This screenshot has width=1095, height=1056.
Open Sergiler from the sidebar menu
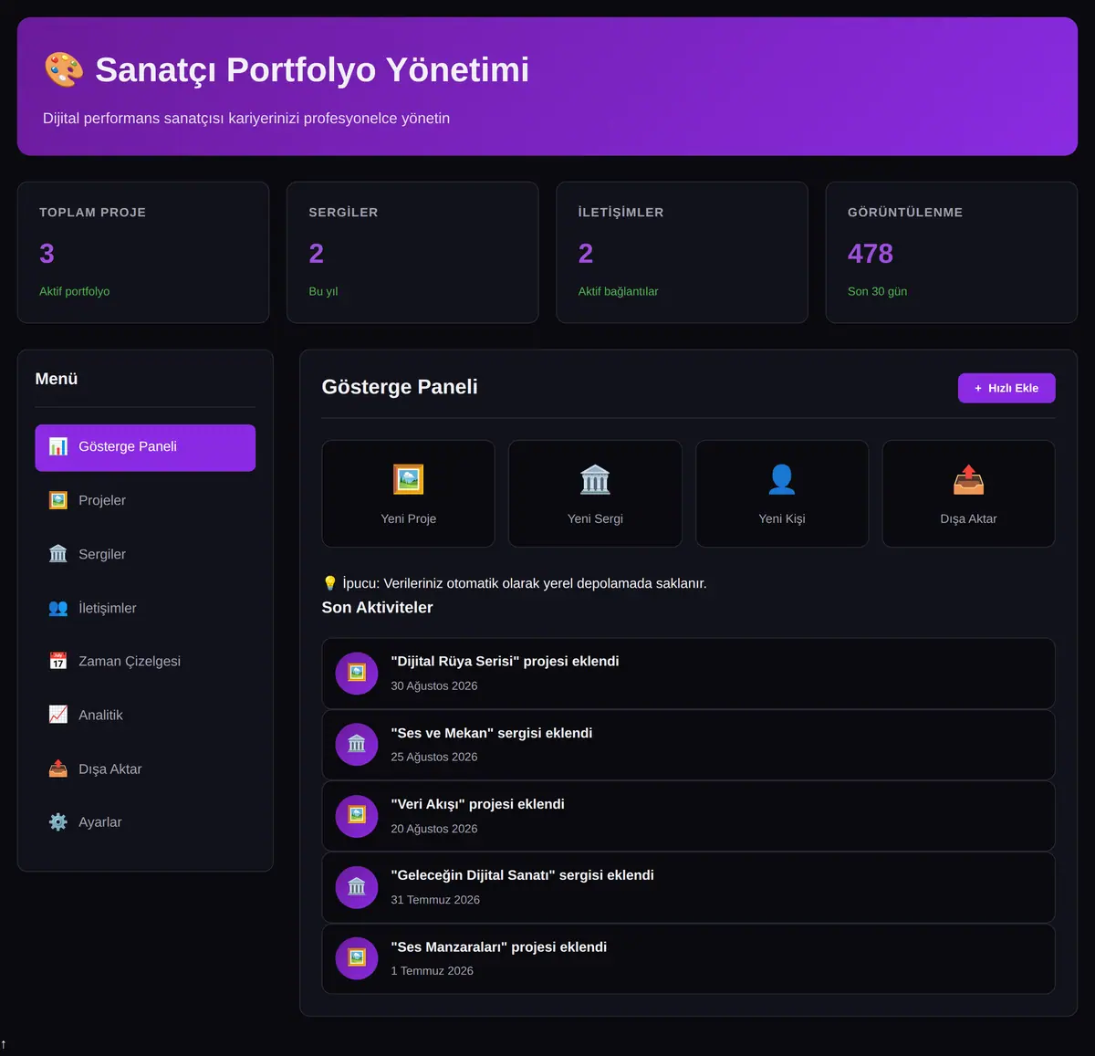[145, 554]
